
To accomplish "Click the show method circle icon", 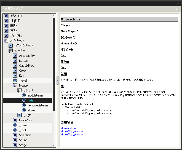I will tap(24, 110).
